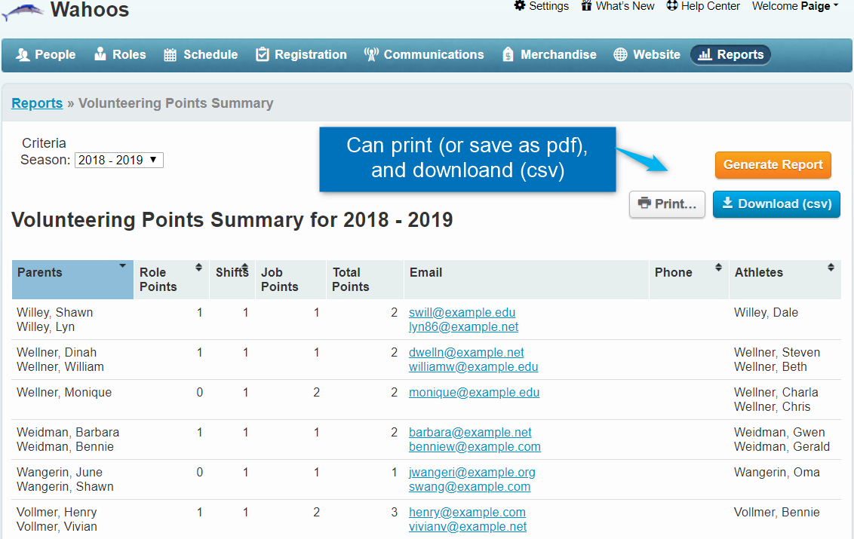The height and width of the screenshot is (539, 854).
Task: Sort by Athletes column arrows
Action: point(831,268)
